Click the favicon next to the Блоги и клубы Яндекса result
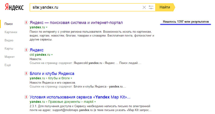Viewport: 215px width, 114px height. coord(26,73)
